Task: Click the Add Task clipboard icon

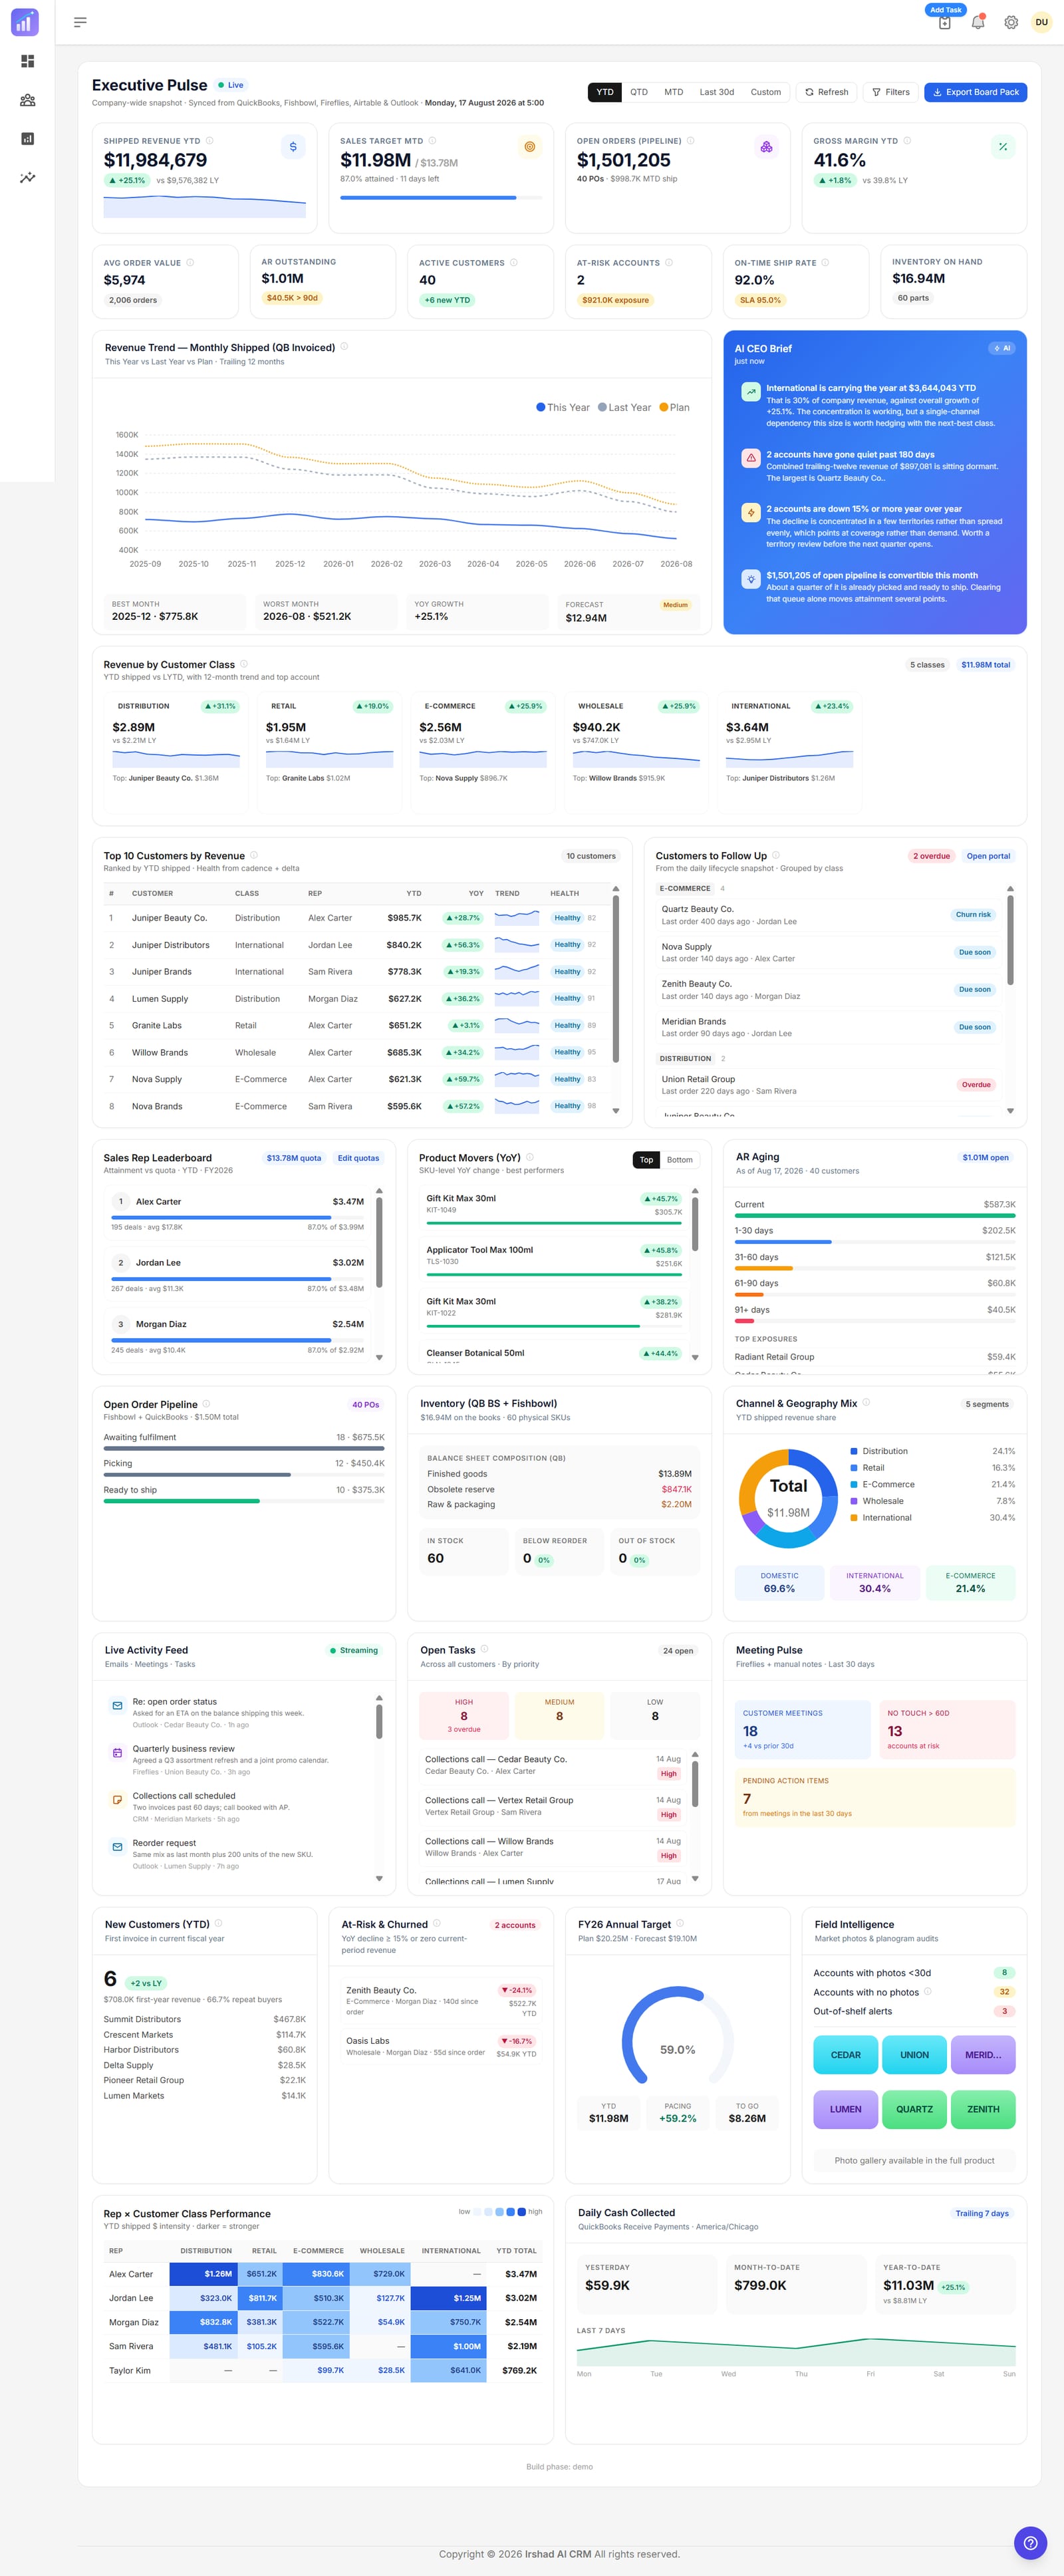Action: 945,23
